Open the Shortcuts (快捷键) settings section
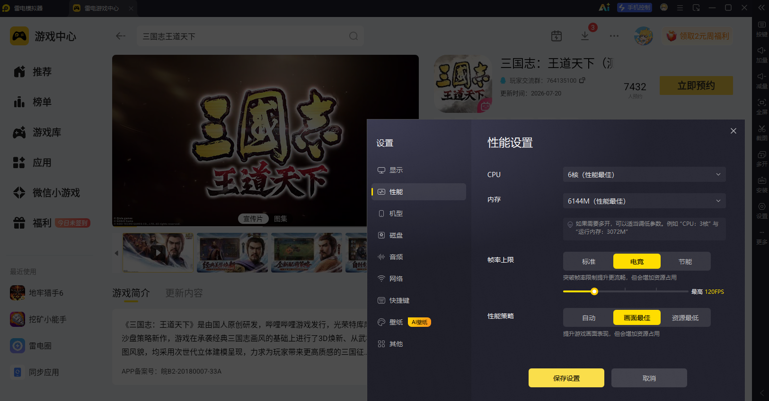The width and height of the screenshot is (769, 401). 419,300
